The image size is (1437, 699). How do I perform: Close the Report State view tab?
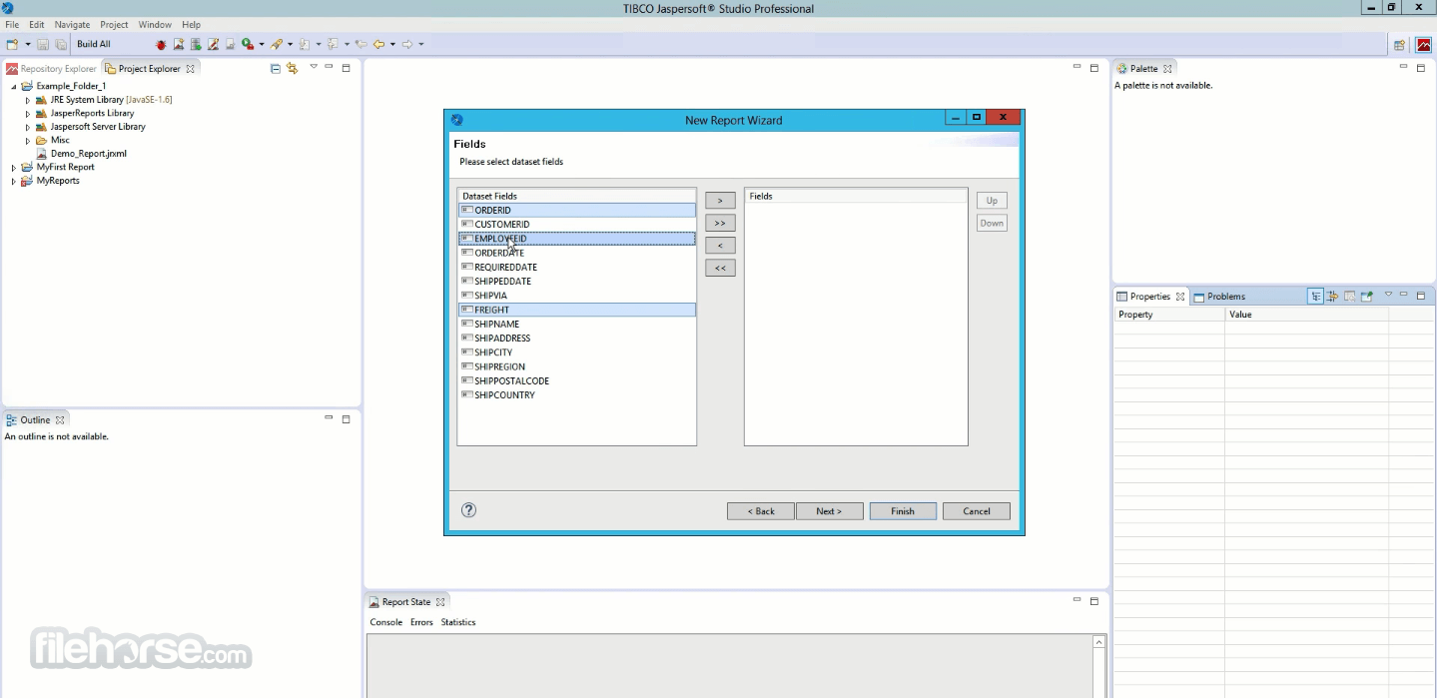pos(440,602)
